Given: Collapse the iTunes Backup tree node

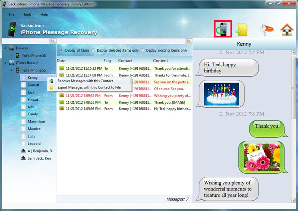Looking at the screenshot, I should coord(5,63).
